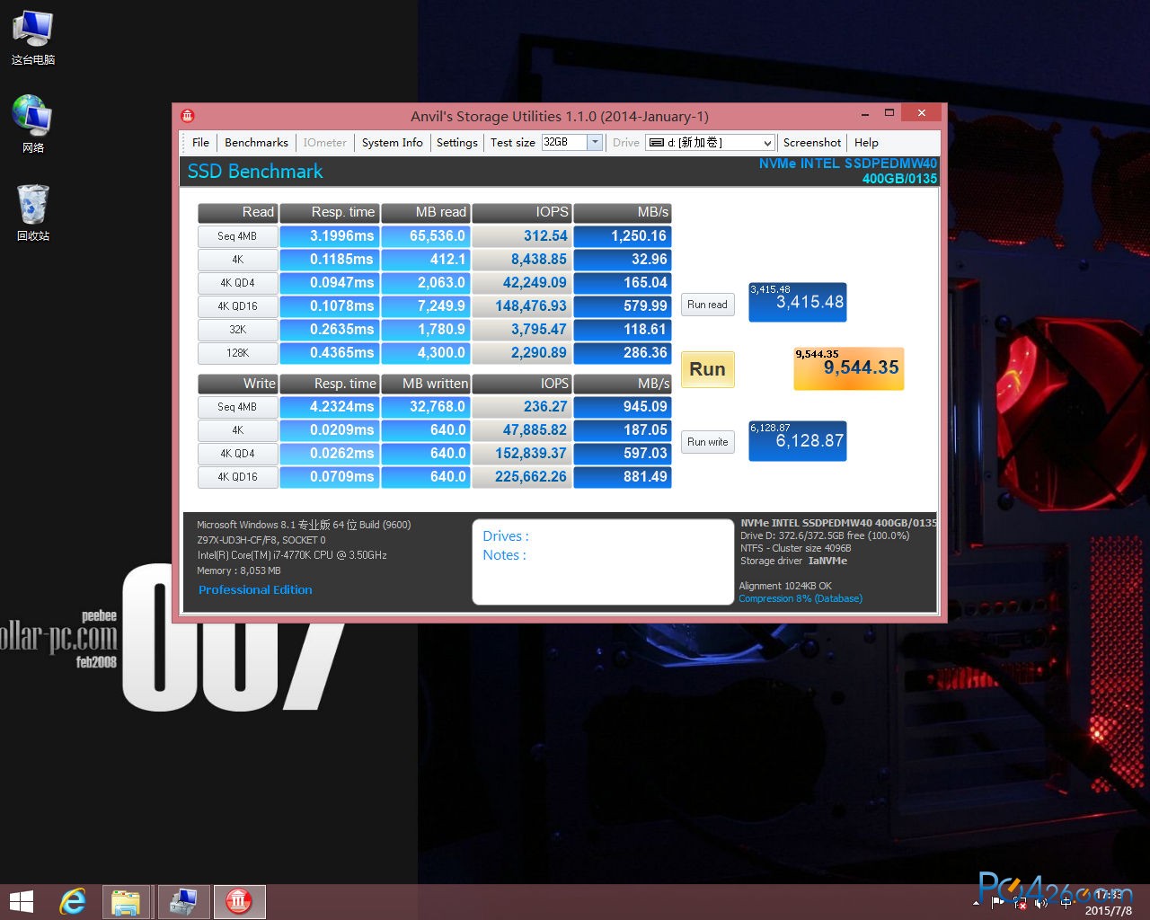Click the write 4K QD16 IOPS 225,662.26 value
The height and width of the screenshot is (920, 1150).
[x=522, y=477]
